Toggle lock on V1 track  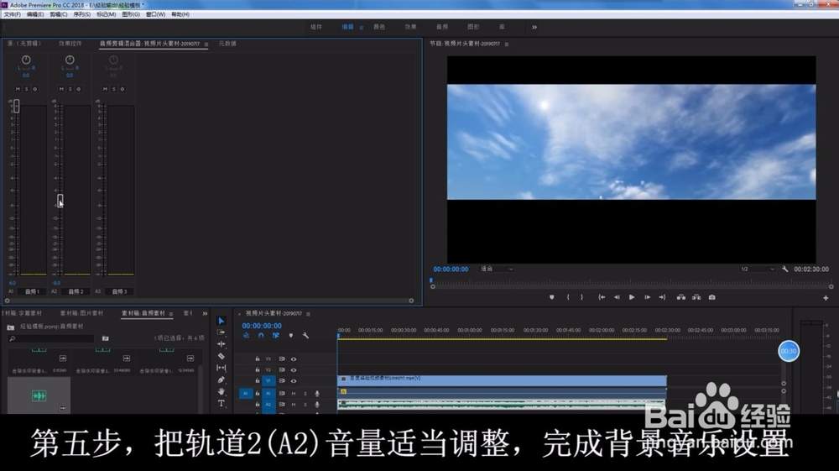click(x=258, y=381)
